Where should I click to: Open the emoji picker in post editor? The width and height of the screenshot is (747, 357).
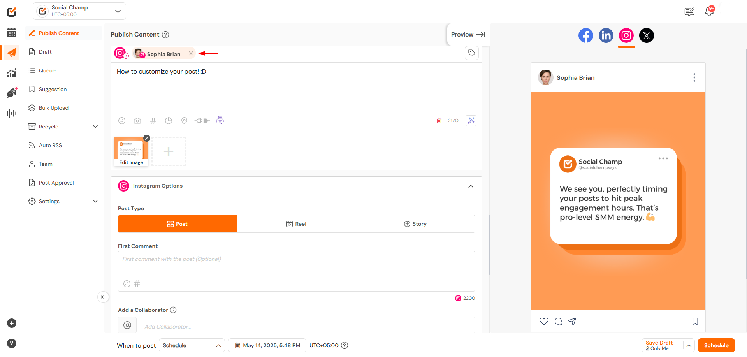(122, 121)
